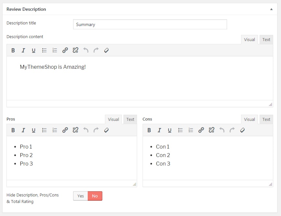281x216 pixels.
Task: Underline text in Pros toolbar
Action: [x=33, y=130]
